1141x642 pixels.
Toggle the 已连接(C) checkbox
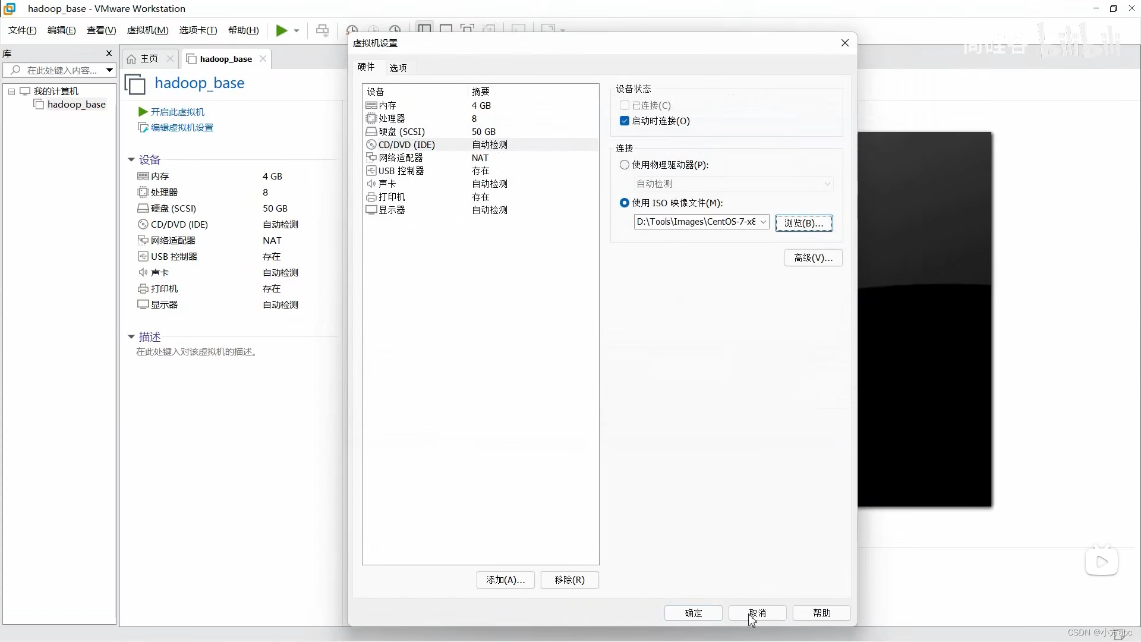[624, 105]
